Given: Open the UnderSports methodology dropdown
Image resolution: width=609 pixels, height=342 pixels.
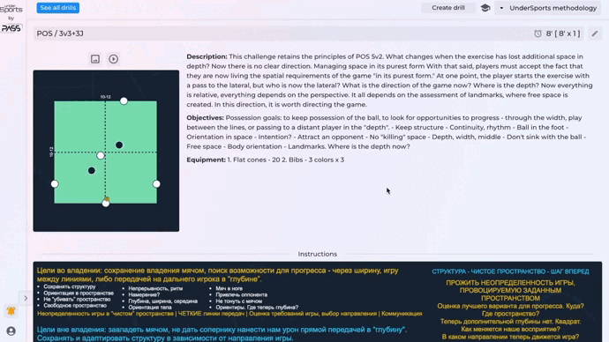Looking at the screenshot, I should tap(547, 8).
